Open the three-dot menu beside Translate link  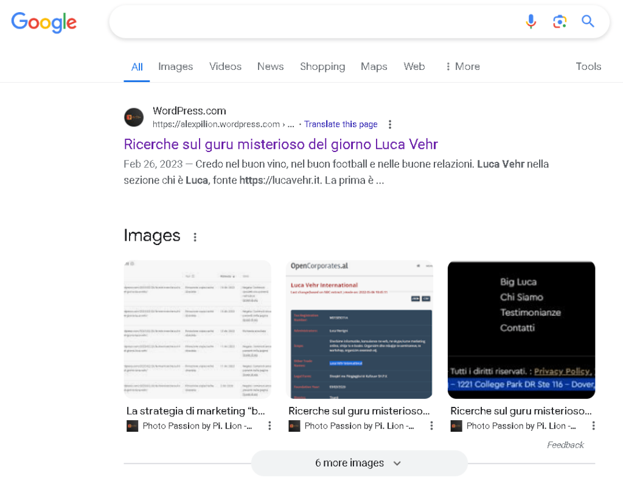(x=390, y=125)
